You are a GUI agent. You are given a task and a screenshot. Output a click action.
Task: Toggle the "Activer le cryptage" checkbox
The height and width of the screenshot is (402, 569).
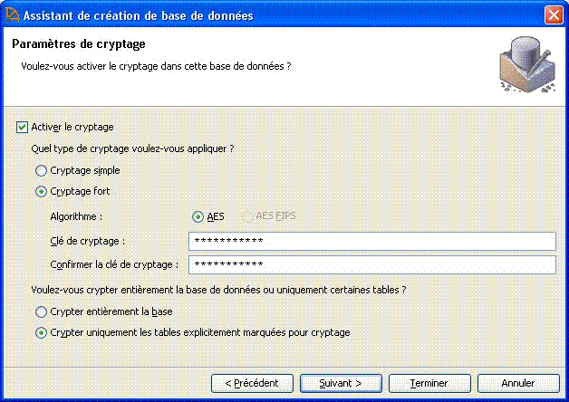23,127
